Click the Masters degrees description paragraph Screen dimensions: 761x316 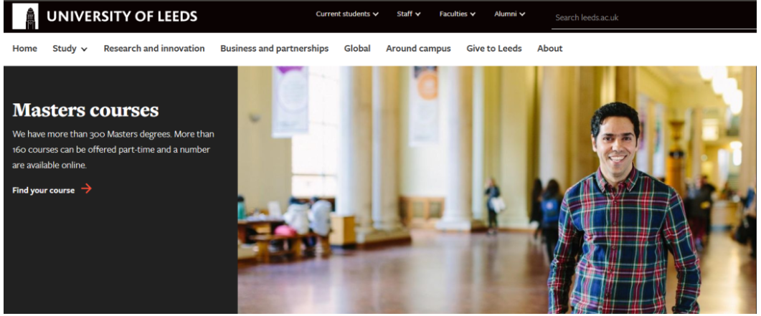(x=113, y=149)
